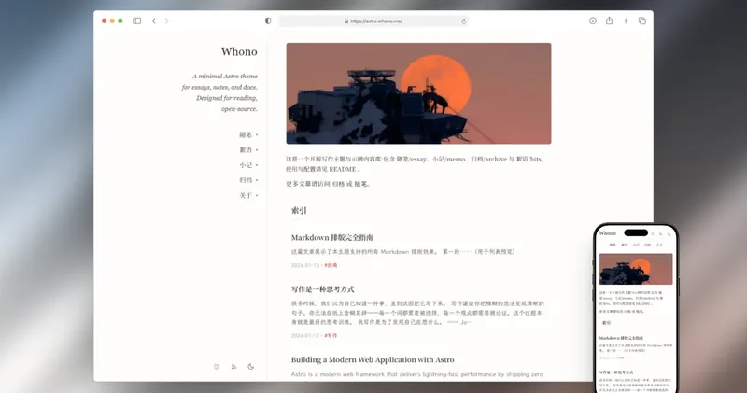
Task: Open the Share menu in the toolbar
Action: [609, 21]
